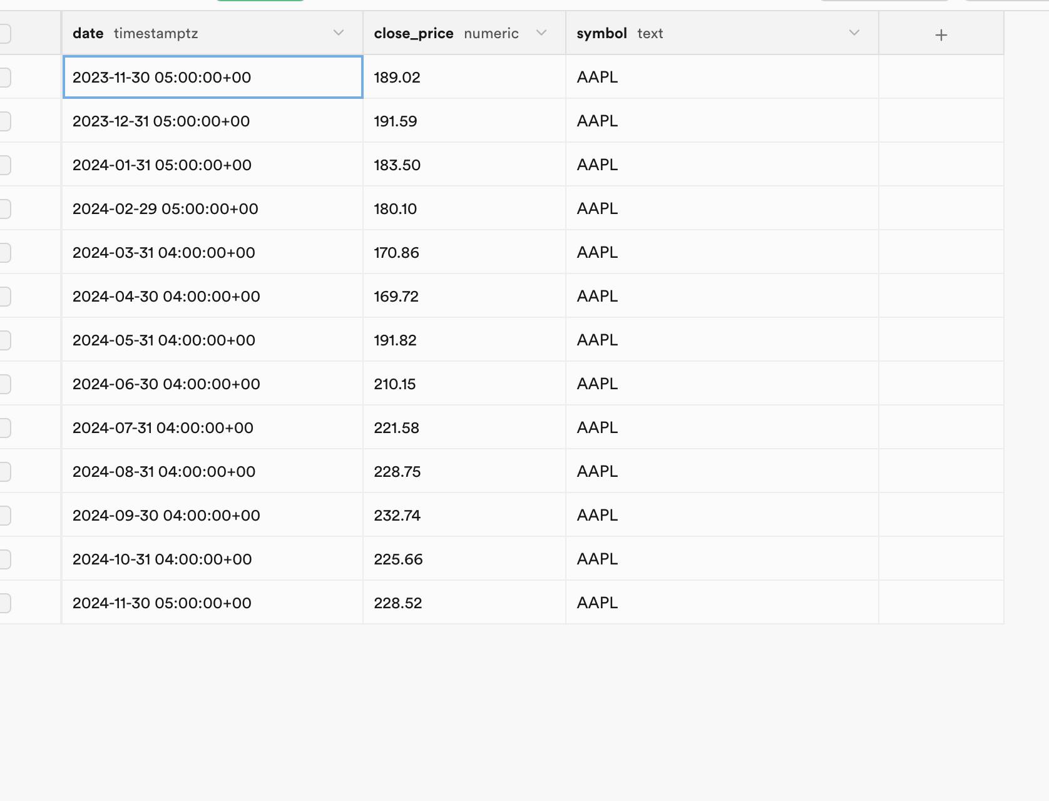
Task: Select AAPL symbol cell in 2024-07-31 row
Action: (x=721, y=427)
